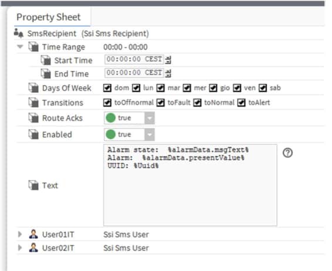Disable the toAlert transition checkbox

point(241,103)
